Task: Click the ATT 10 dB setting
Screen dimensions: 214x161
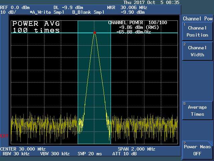Action: click(x=124, y=154)
